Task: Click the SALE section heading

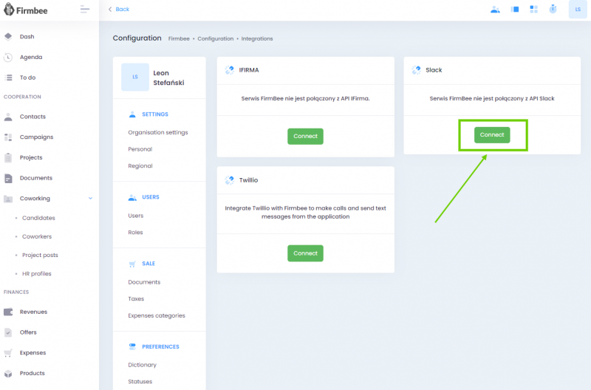Action: tap(148, 264)
